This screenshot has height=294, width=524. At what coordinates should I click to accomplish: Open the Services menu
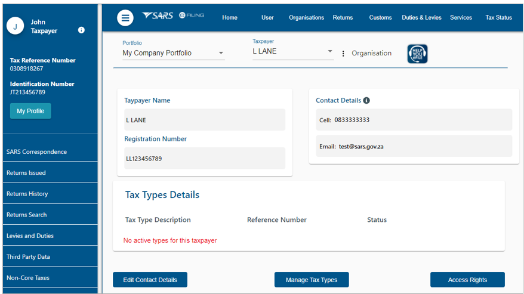tap(461, 17)
